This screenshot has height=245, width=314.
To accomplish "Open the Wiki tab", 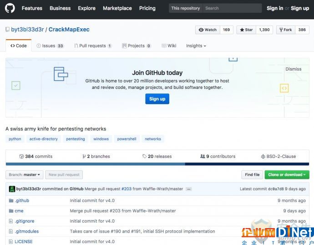I will [x=169, y=46].
